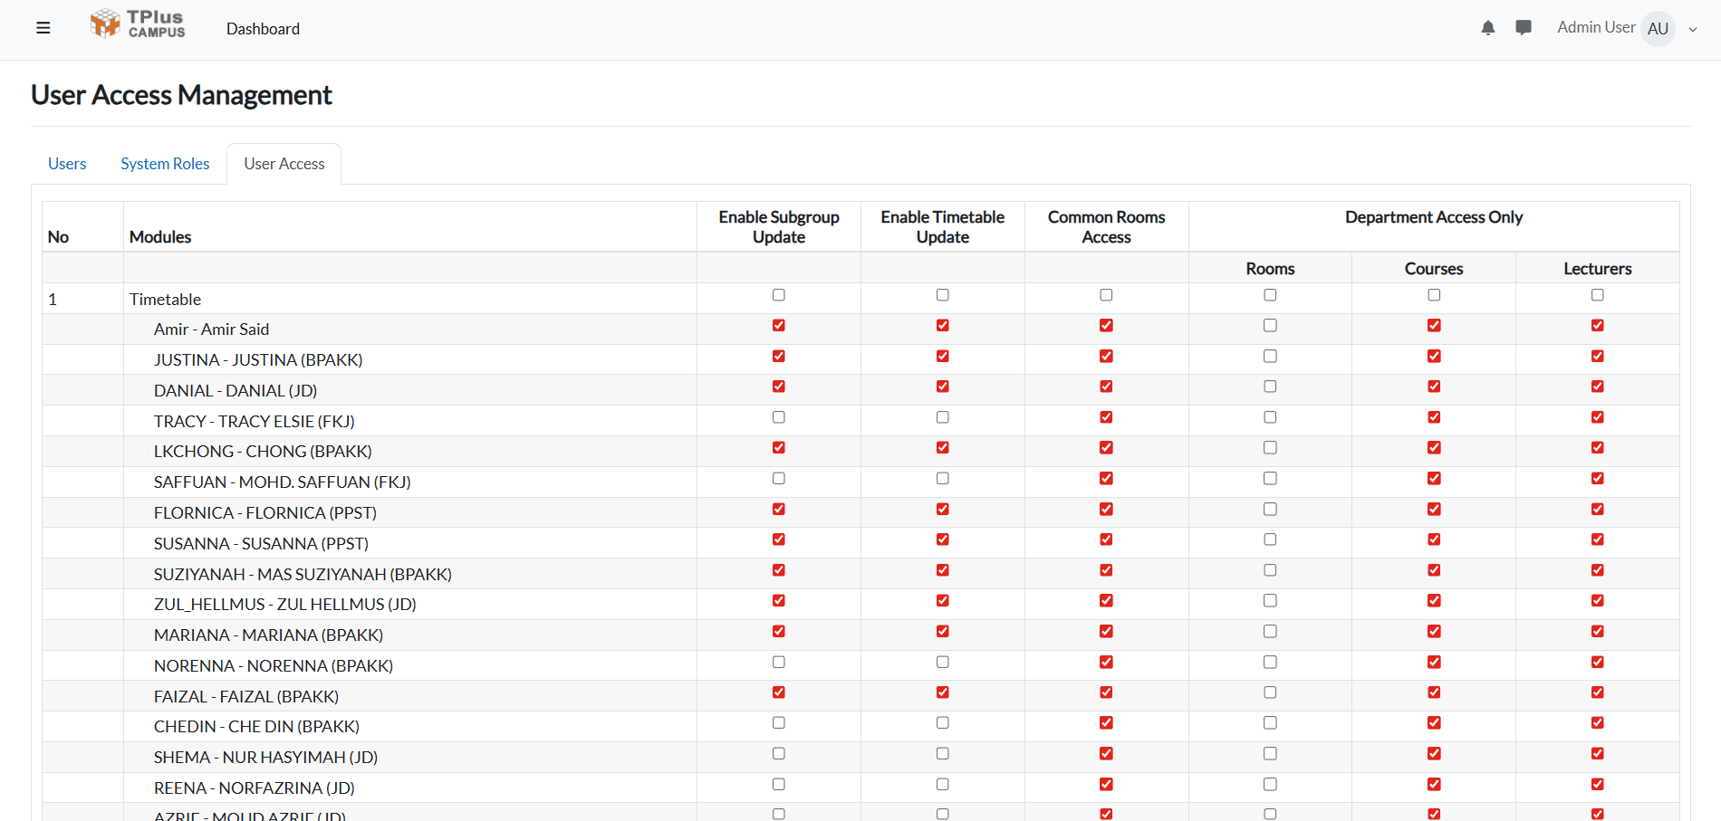Switch to the Users tab
The width and height of the screenshot is (1721, 821).
(x=67, y=163)
